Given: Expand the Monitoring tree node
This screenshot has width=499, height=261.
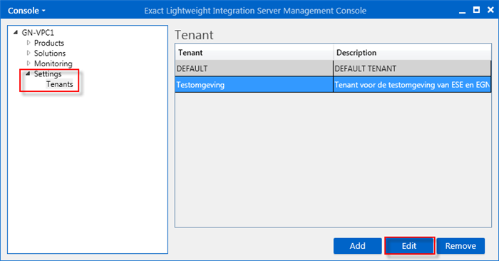Looking at the screenshot, I should click(29, 63).
